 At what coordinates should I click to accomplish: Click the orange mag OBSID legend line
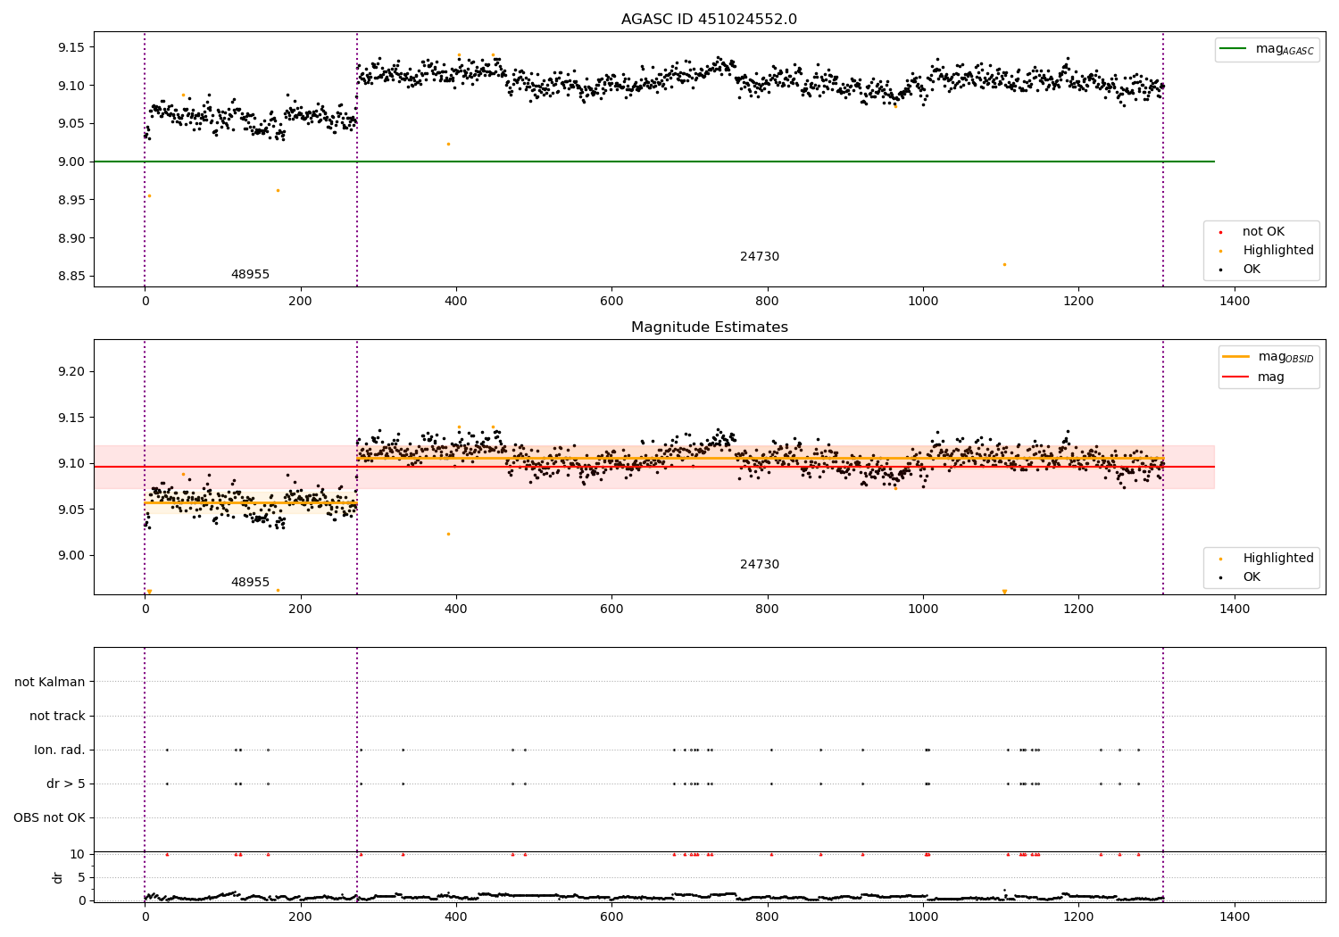[x=1236, y=357]
